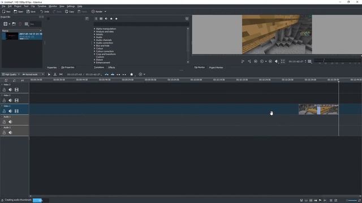The width and height of the screenshot is (362, 203).
Task: Open the Project Bin options menu icon
Action: (x=27, y=24)
